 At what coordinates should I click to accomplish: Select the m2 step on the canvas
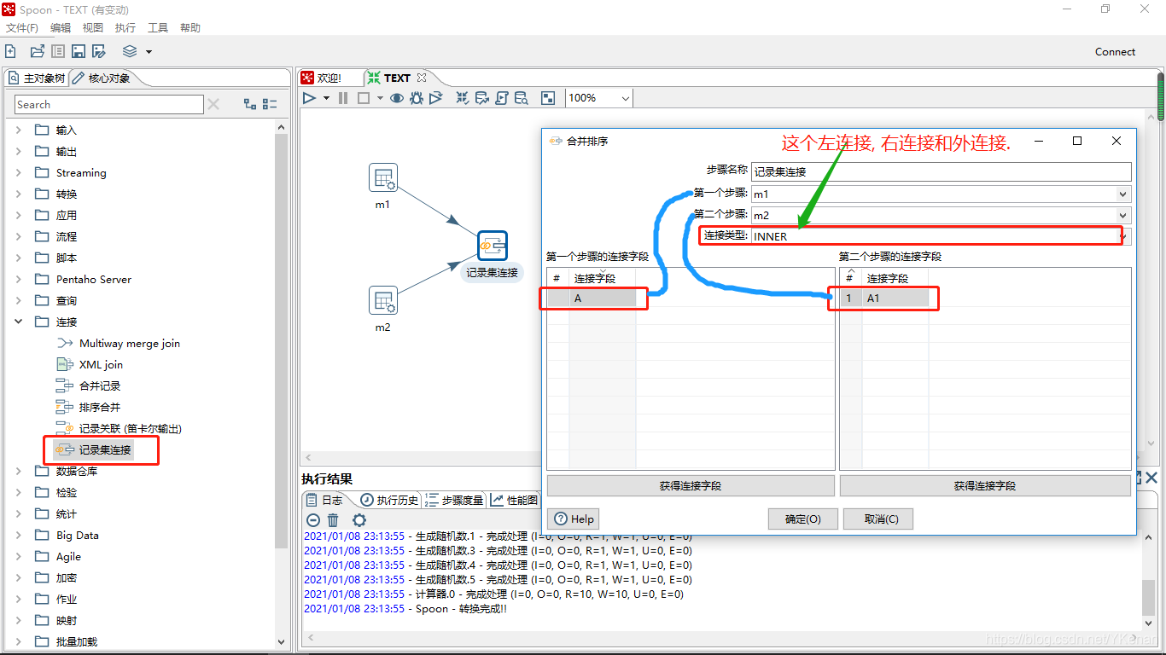pyautogui.click(x=383, y=300)
